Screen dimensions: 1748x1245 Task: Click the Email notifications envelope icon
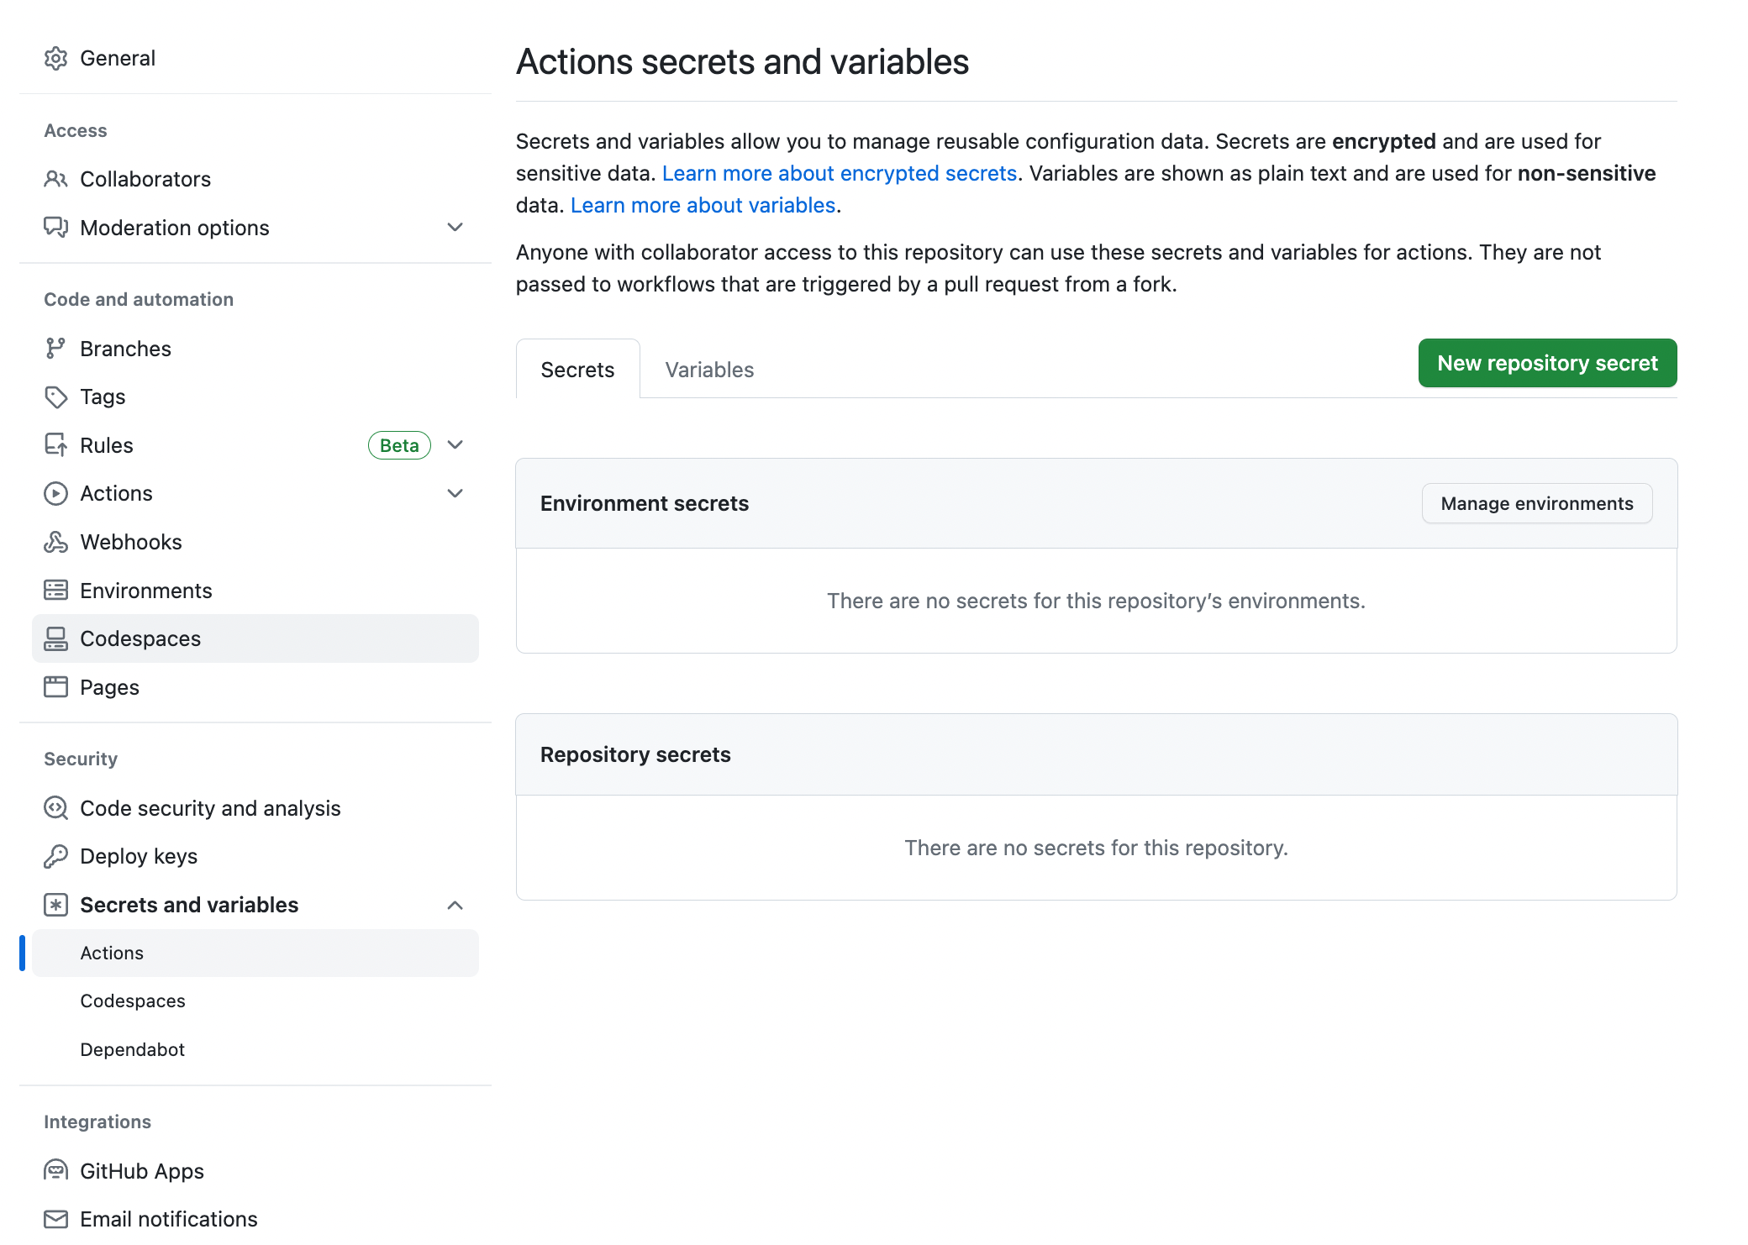coord(55,1219)
